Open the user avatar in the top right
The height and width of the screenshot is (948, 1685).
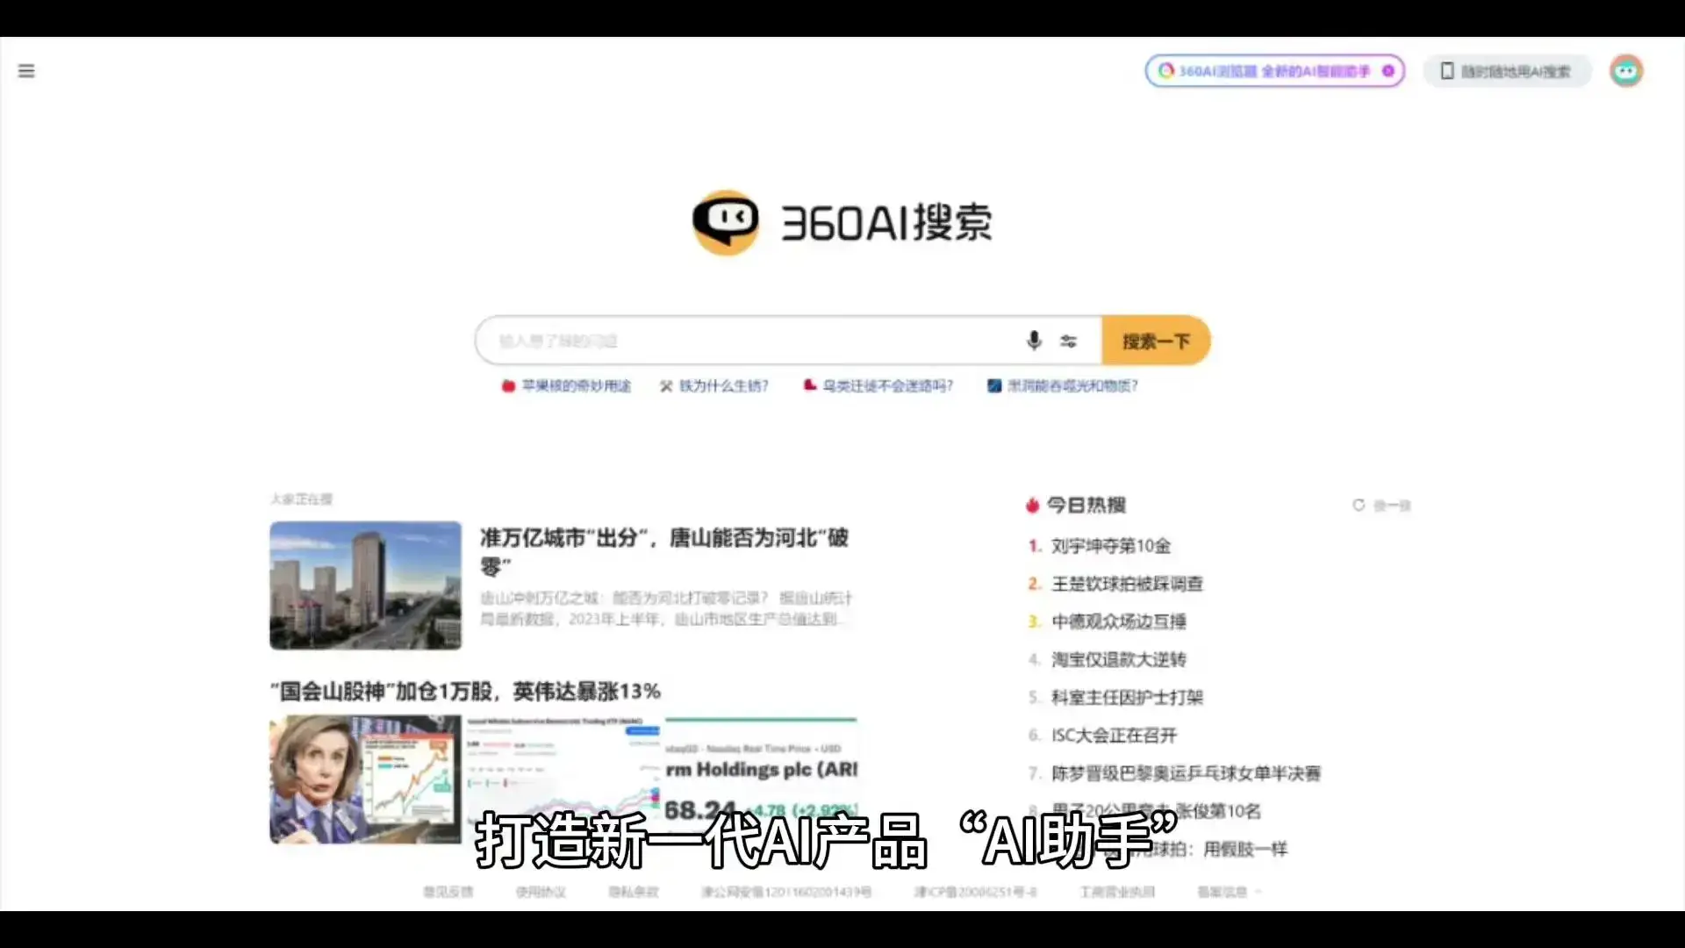[1626, 71]
